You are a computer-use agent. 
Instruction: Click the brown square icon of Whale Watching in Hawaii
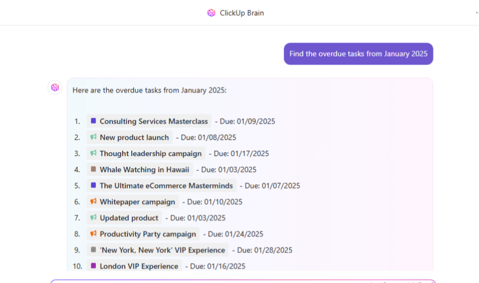pos(93,169)
